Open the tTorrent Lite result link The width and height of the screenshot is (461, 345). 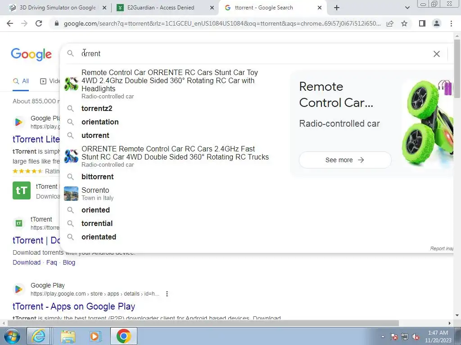tap(36, 139)
